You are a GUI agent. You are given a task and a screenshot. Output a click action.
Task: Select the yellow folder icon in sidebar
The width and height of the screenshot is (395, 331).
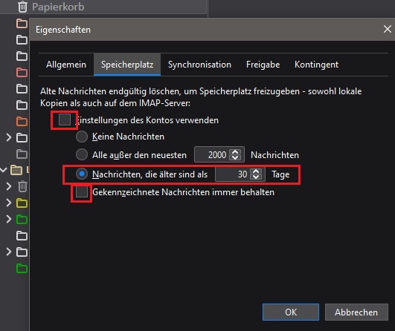tap(22, 203)
